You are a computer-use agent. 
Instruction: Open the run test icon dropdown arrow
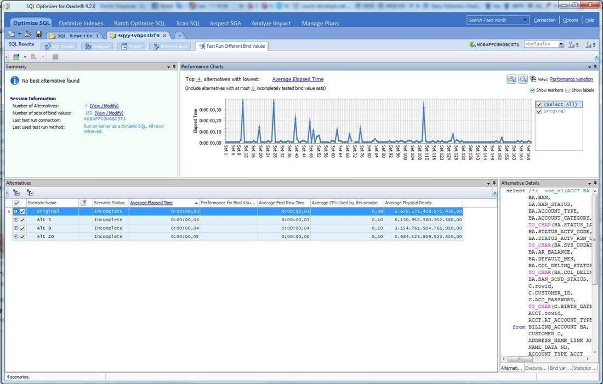coord(25,58)
